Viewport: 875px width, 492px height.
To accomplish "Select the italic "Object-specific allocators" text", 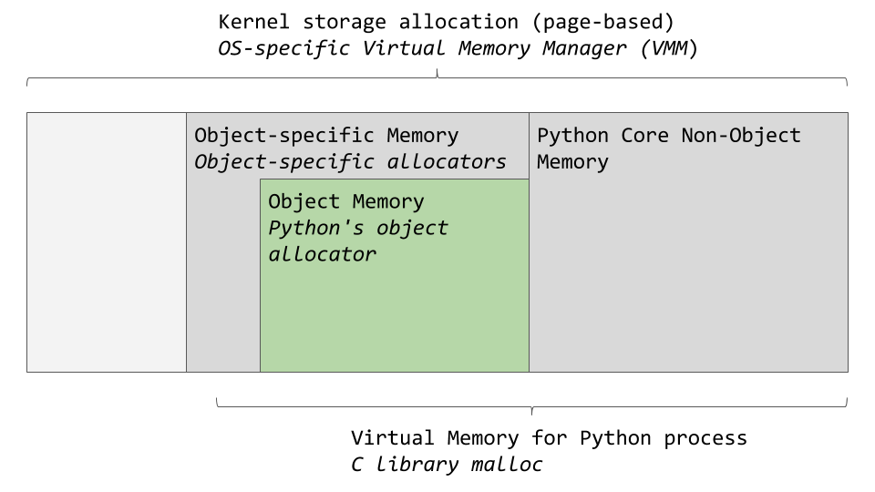I will point(350,162).
